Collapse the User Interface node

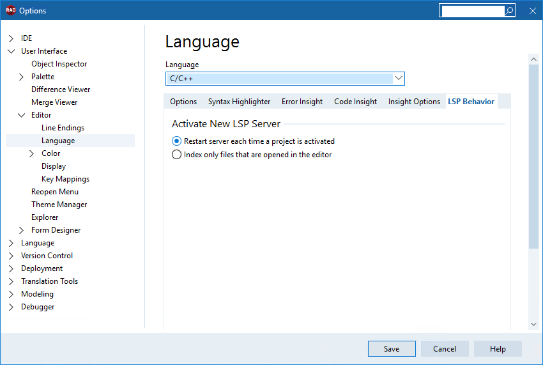11,51
